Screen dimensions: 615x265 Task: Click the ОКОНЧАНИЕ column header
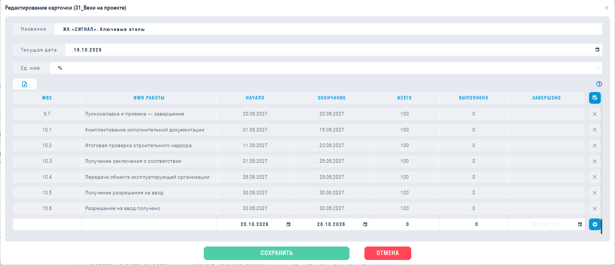[x=332, y=98]
